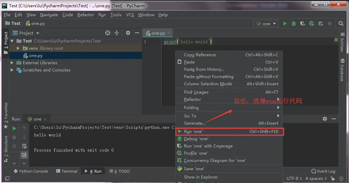Close the one.py editor tab
The width and height of the screenshot is (349, 183).
tap(169, 33)
